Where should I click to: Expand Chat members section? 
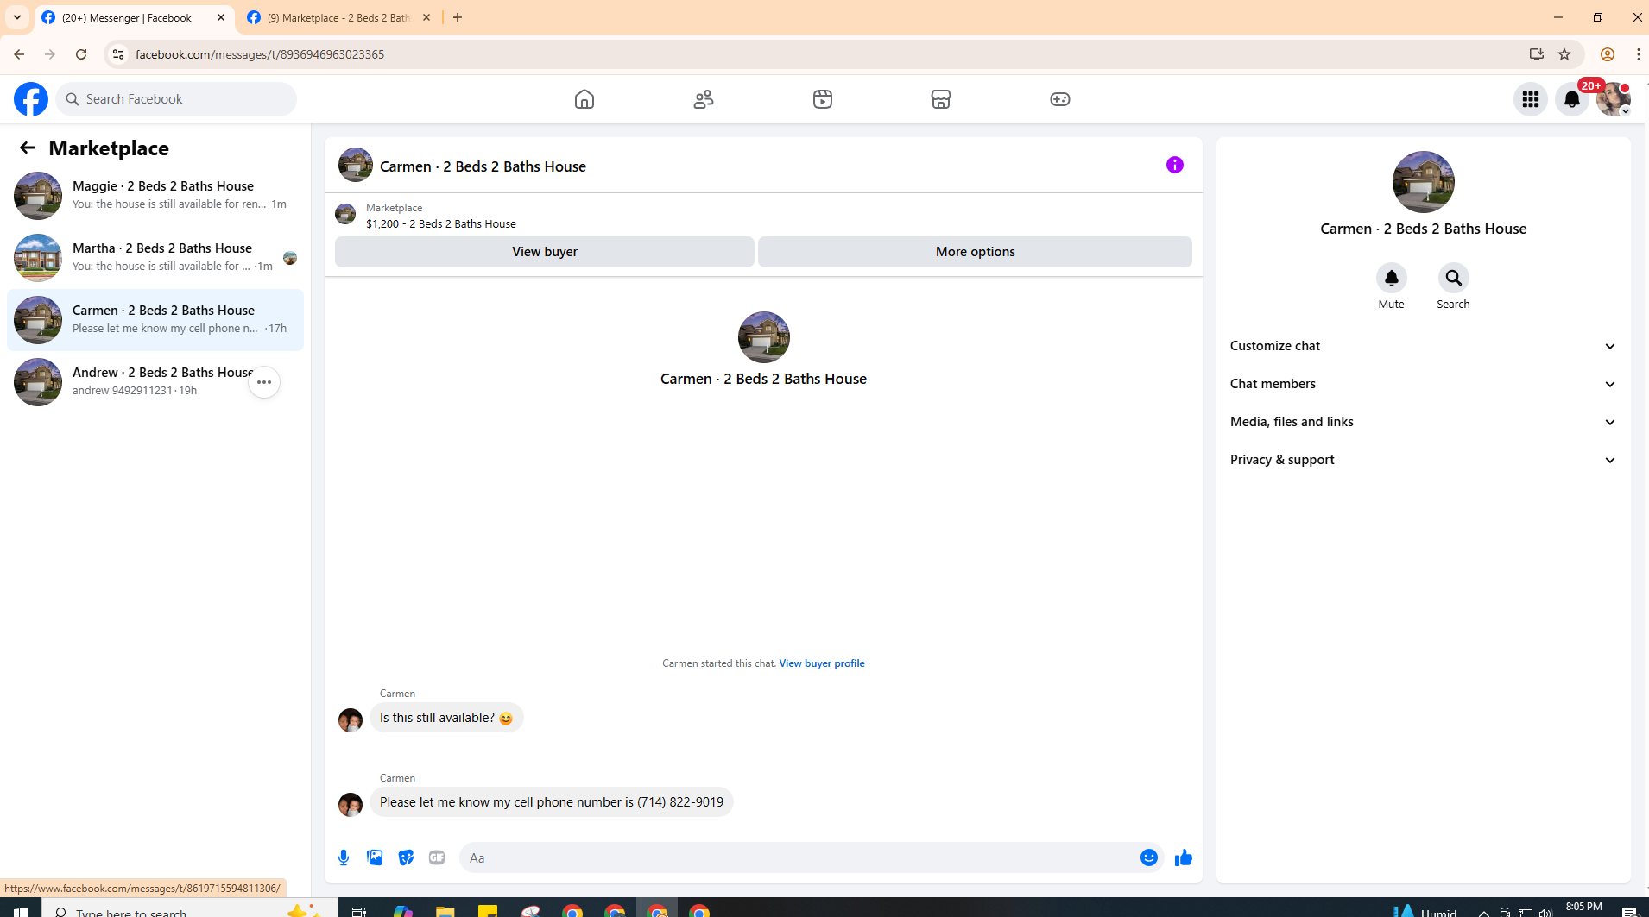pyautogui.click(x=1423, y=384)
